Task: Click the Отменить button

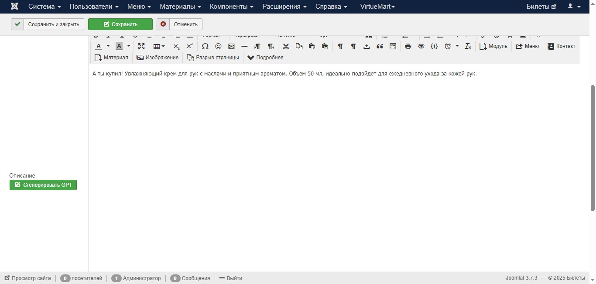Action: 180,24
